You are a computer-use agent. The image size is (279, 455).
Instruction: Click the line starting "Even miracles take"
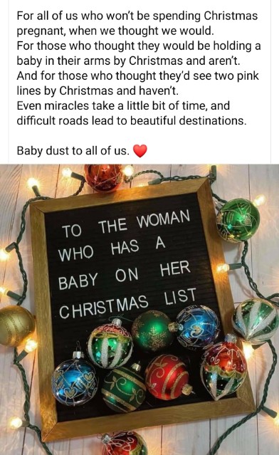coord(123,105)
